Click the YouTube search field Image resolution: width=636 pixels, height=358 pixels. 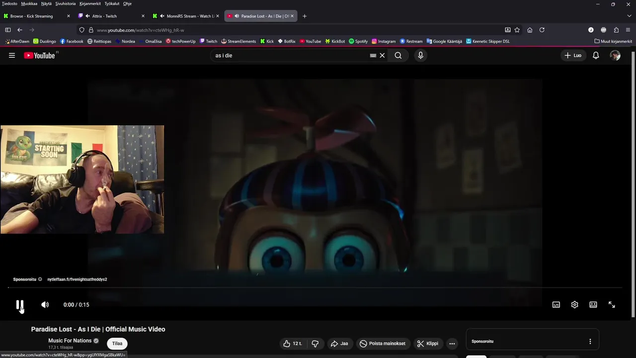[x=291, y=55]
